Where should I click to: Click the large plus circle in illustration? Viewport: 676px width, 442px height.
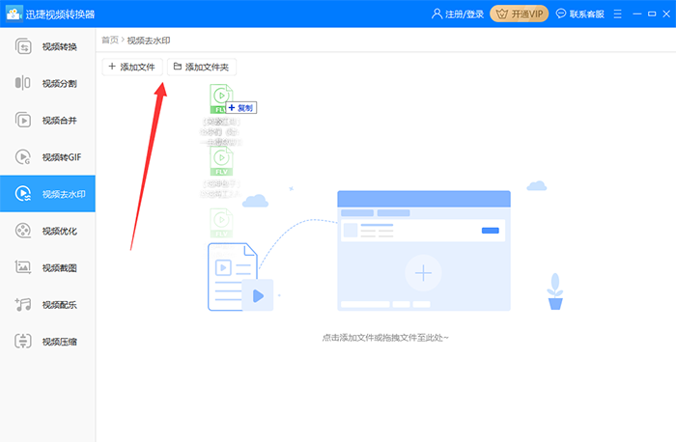click(423, 273)
